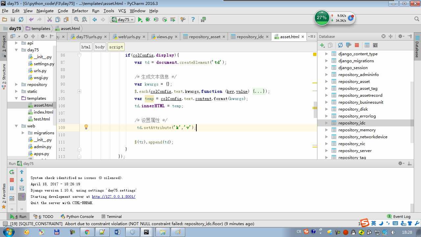421x237 pixels.
Task: Click templates in navigation bar
Action: (38, 29)
